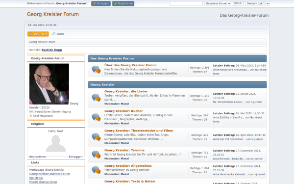Click the speech bubble icon for Über das Georg Kreisler Forum
Image resolution: width=294 pixels, height=184 pixels.
point(96,70)
